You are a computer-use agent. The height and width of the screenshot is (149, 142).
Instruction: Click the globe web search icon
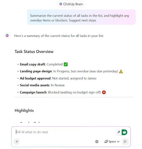click(97, 141)
